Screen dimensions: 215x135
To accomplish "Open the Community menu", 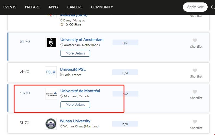I will tap(102, 7).
